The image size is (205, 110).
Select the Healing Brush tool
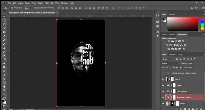pyautogui.click(x=4, y=40)
